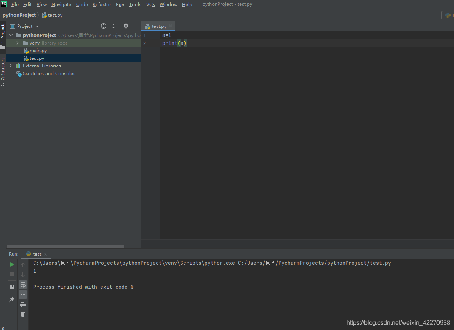Enable scroll to end in console

tap(23, 294)
